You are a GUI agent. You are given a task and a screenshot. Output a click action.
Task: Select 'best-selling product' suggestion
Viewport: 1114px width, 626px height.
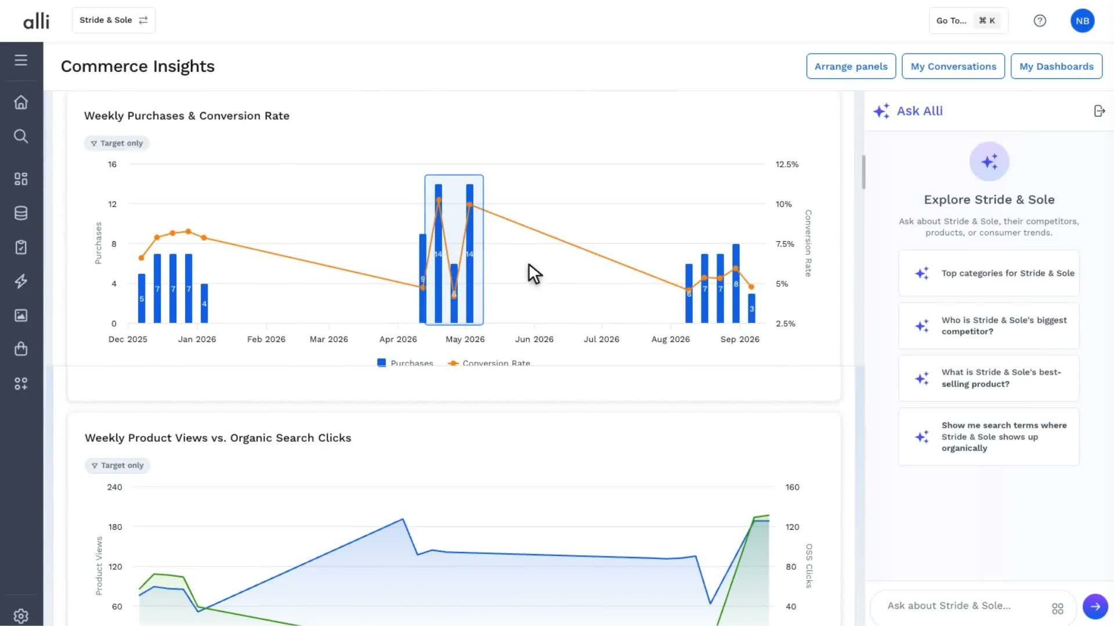click(x=989, y=378)
